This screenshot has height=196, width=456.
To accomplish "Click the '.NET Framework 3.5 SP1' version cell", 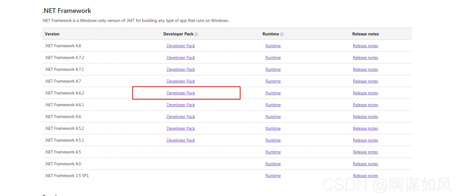I will pyautogui.click(x=67, y=175).
